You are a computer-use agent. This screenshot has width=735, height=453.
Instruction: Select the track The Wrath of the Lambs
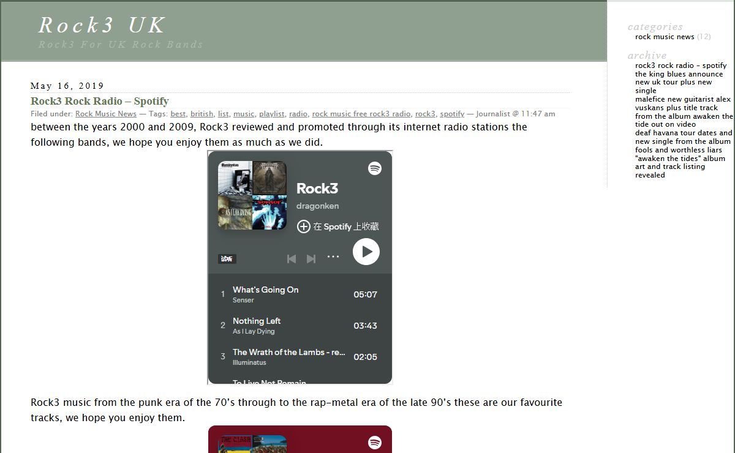[300, 357]
